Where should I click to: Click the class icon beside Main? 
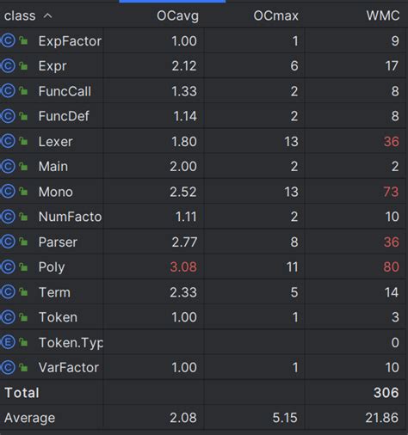pyautogui.click(x=8, y=166)
